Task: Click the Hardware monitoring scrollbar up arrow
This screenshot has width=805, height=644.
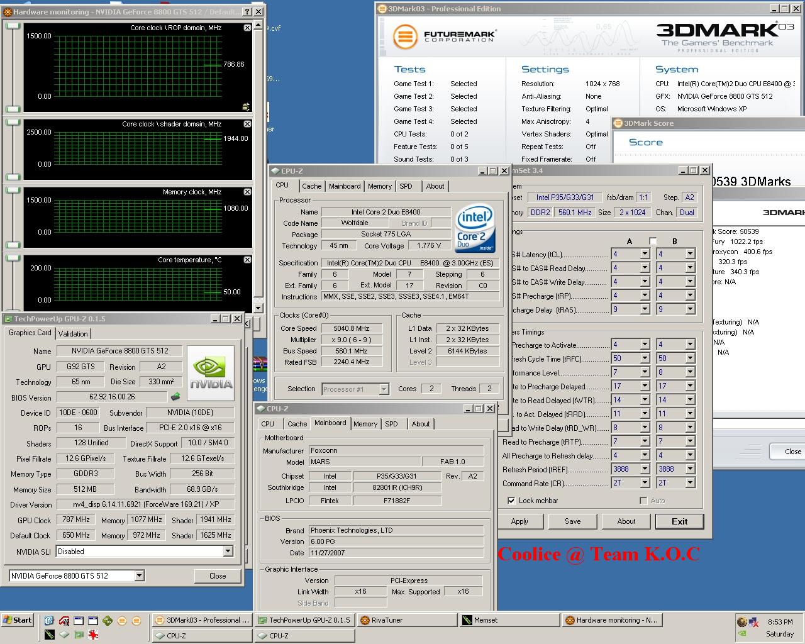Action: (x=258, y=25)
